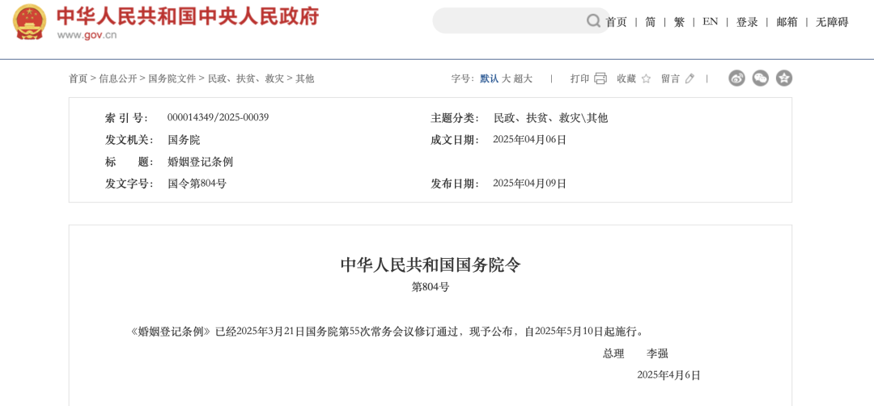Share to WeChat icon
The height and width of the screenshot is (406, 874).
760,78
